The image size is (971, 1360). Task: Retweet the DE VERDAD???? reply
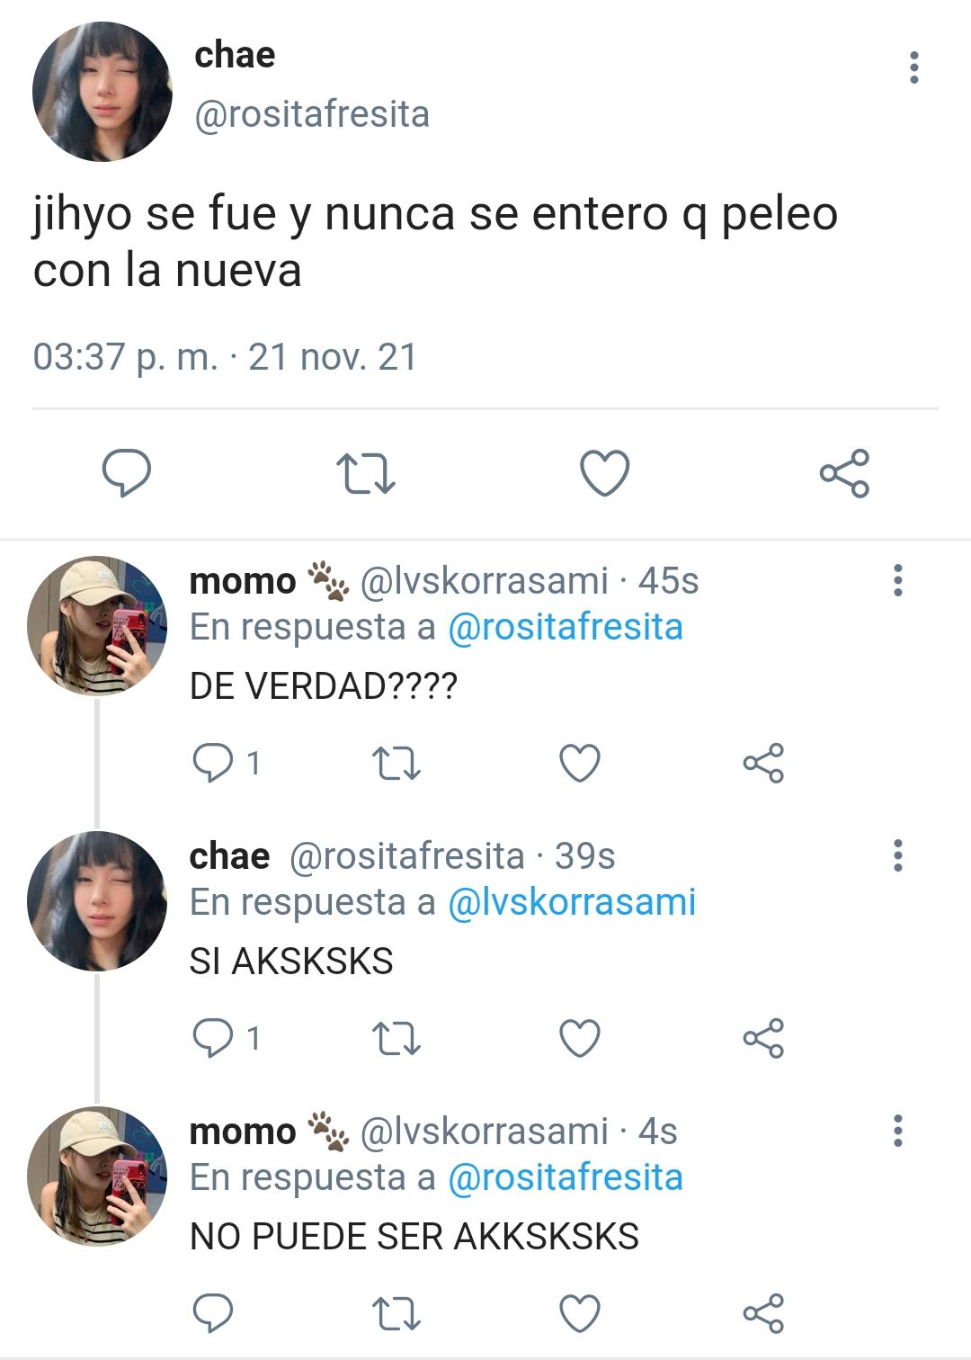coord(396,764)
